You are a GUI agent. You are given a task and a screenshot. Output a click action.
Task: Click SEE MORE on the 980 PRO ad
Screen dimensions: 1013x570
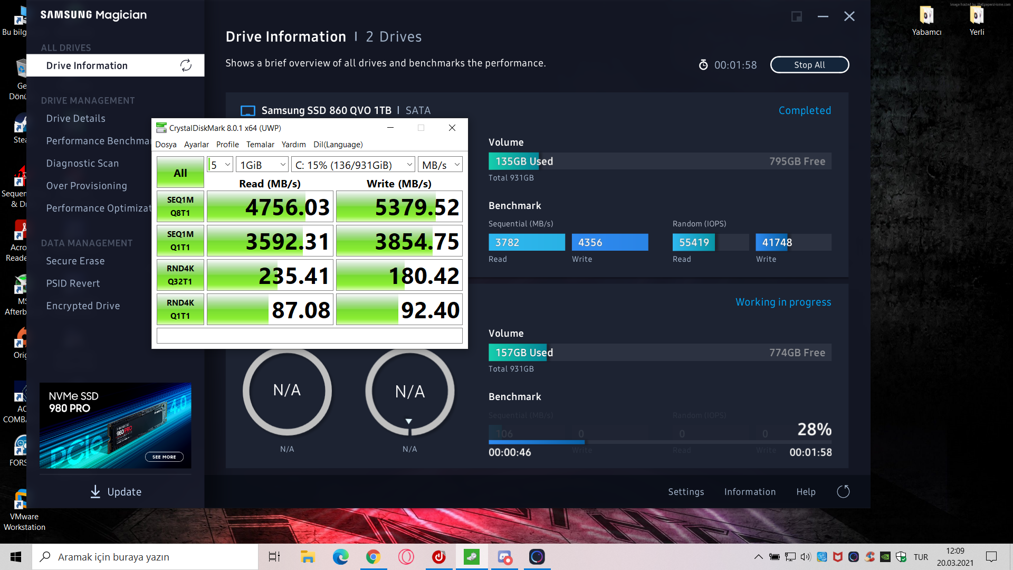point(164,457)
